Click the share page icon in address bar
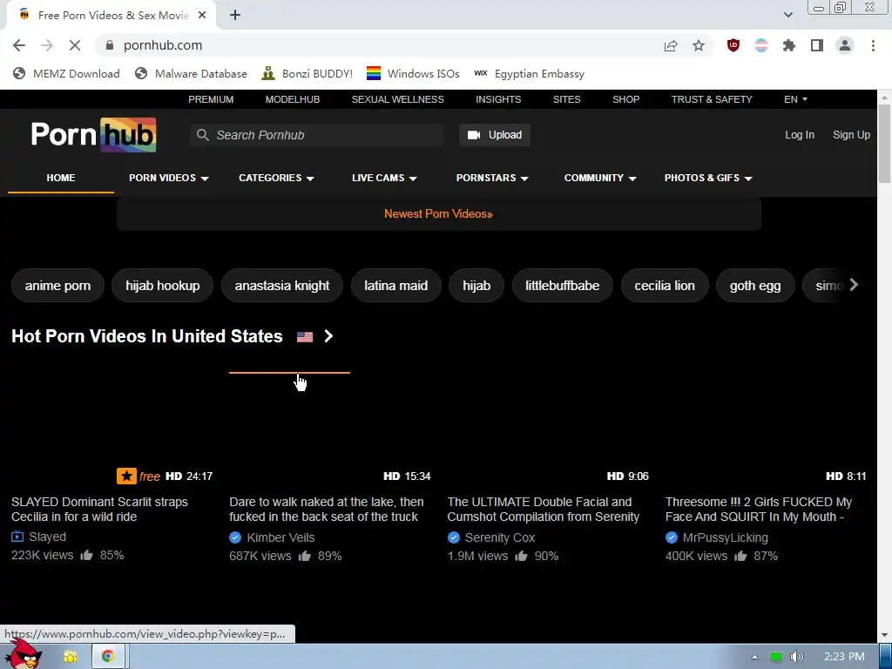The image size is (892, 669). [671, 45]
